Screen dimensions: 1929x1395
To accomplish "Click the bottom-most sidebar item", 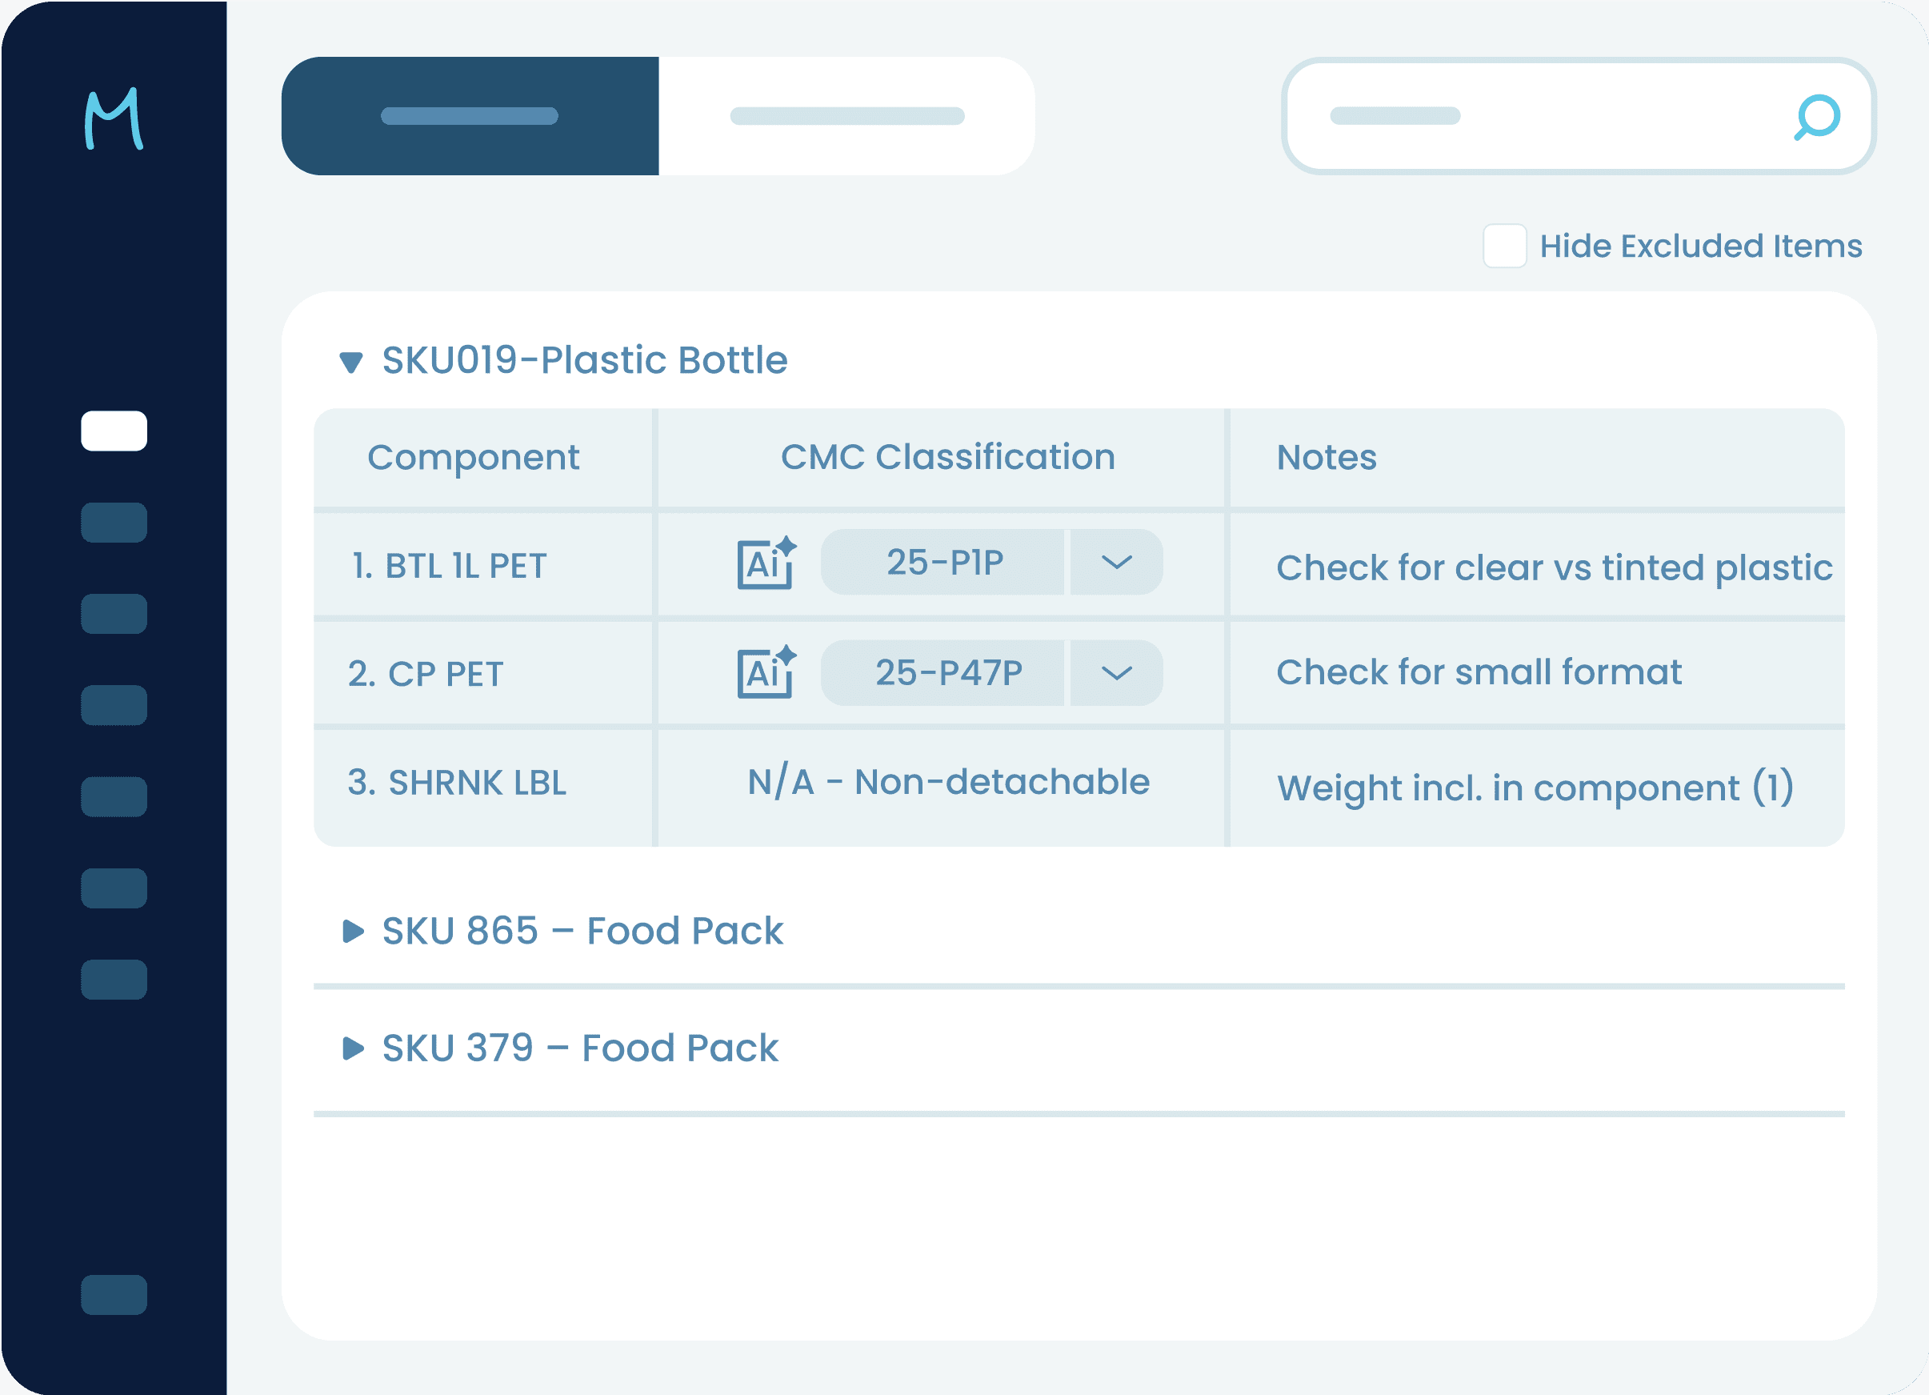I will [114, 1296].
